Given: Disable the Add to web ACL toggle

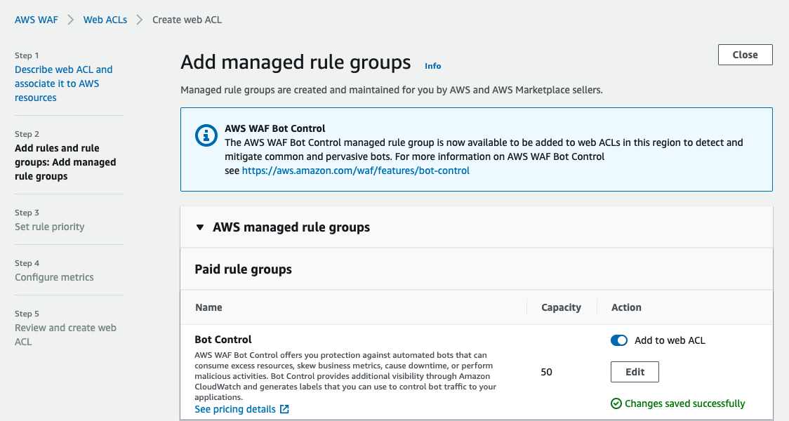Looking at the screenshot, I should [x=618, y=340].
